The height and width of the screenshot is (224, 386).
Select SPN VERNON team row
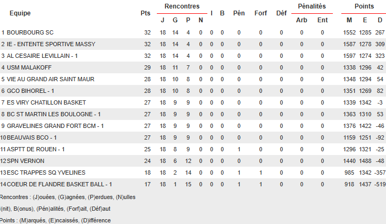coord(26,161)
